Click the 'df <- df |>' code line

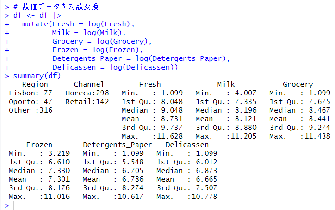pyautogui.click(x=37, y=15)
